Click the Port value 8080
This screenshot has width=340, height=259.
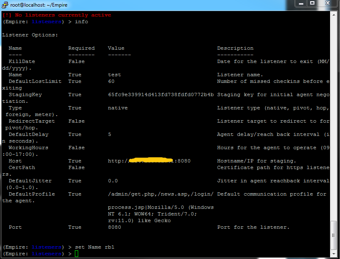tap(114, 227)
